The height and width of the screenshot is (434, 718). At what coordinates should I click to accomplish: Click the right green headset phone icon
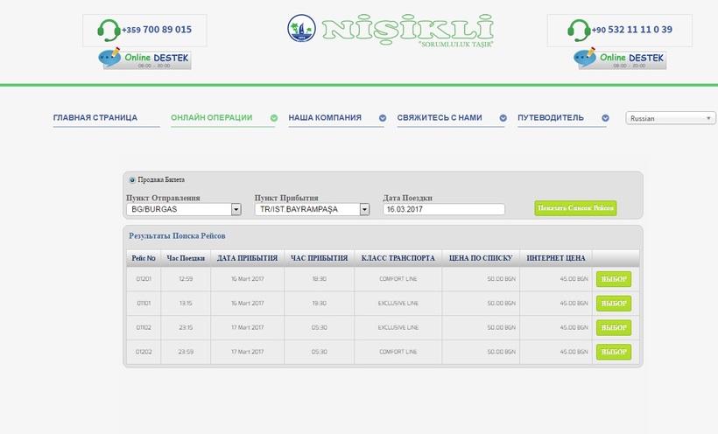pyautogui.click(x=579, y=31)
